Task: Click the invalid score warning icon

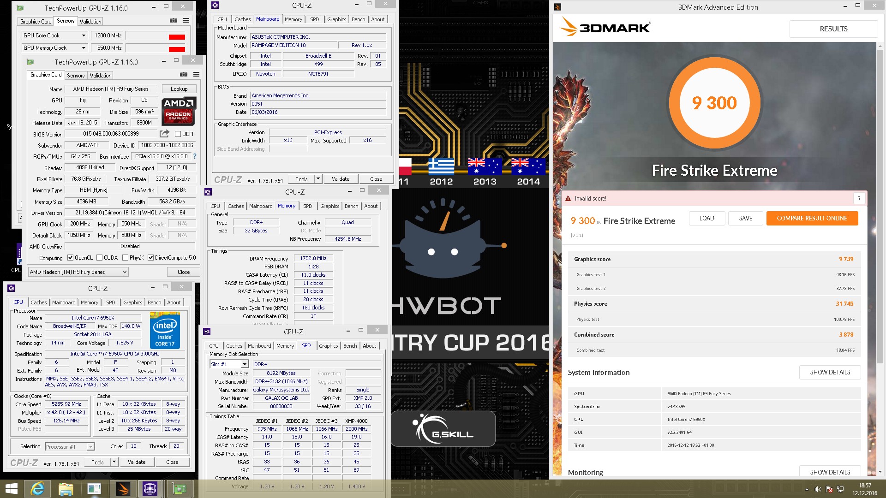Action: pyautogui.click(x=568, y=199)
